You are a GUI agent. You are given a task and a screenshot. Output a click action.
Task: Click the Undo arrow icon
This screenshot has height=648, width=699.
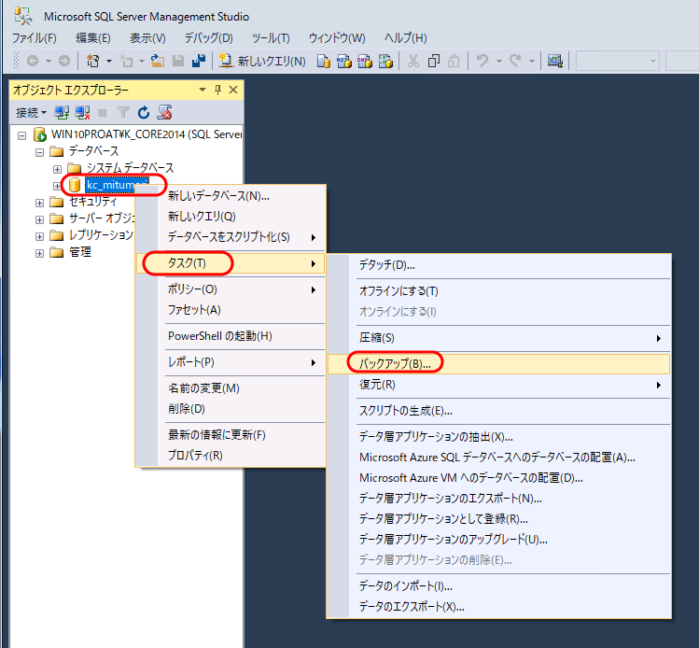482,60
